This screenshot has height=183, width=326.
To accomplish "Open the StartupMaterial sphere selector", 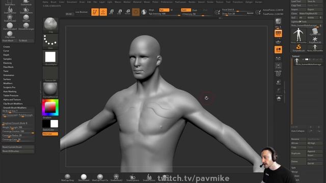I will (x=50, y=90).
